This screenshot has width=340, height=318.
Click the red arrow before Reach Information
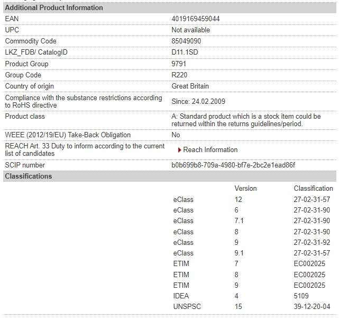(179, 150)
